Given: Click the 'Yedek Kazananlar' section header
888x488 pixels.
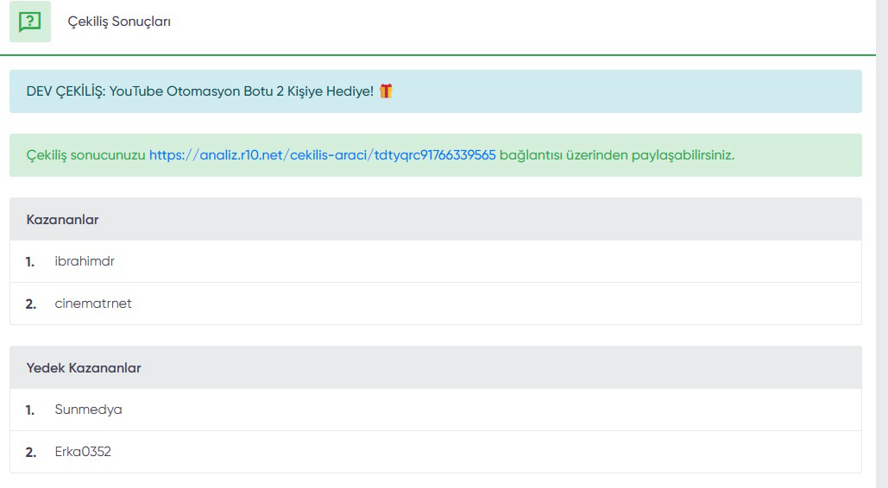Looking at the screenshot, I should [436, 368].
